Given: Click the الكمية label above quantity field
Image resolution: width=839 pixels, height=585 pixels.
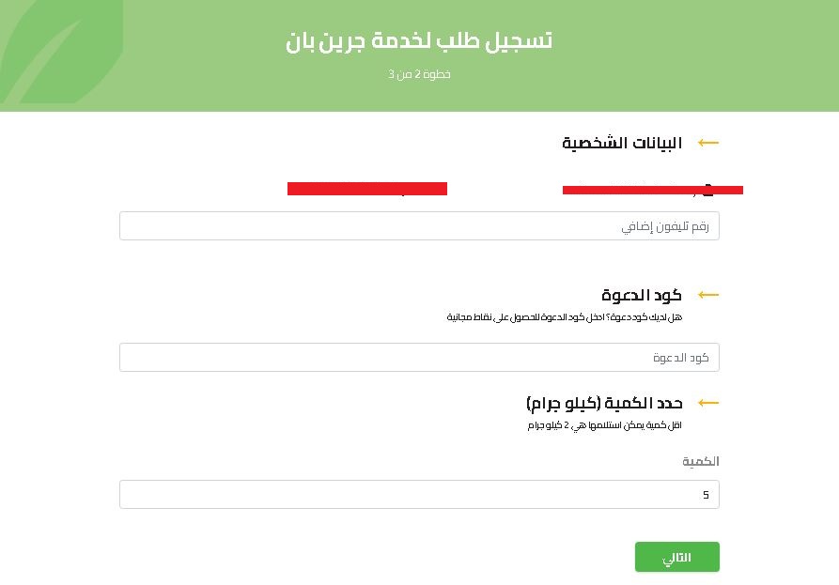Looking at the screenshot, I should point(701,461).
